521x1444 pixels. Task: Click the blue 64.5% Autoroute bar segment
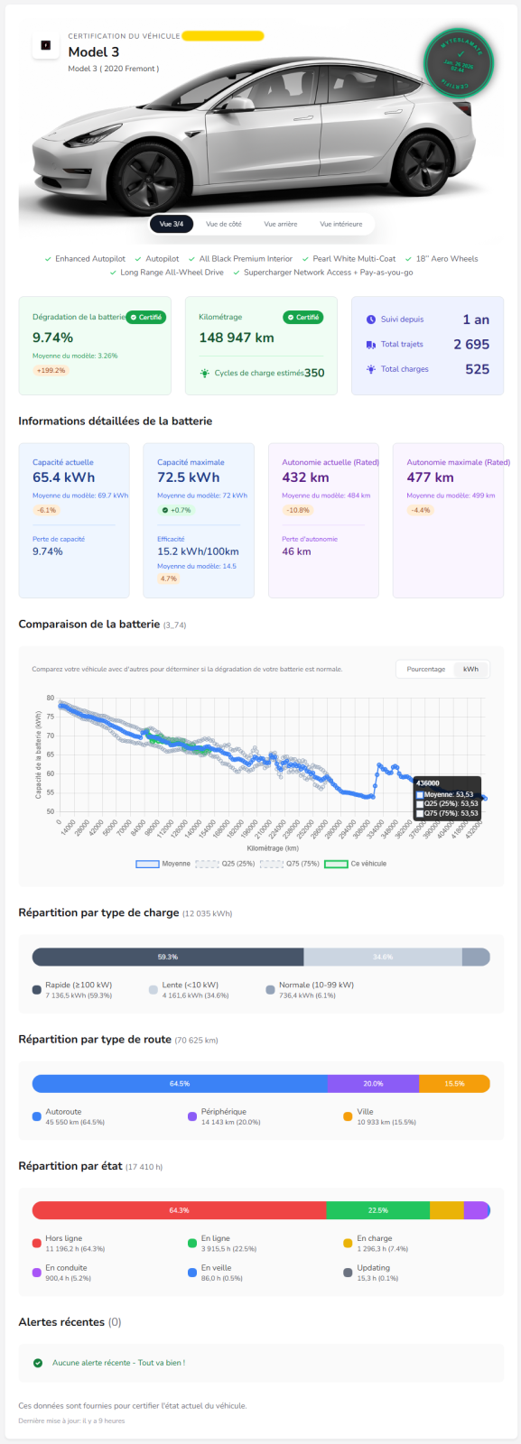click(180, 1083)
